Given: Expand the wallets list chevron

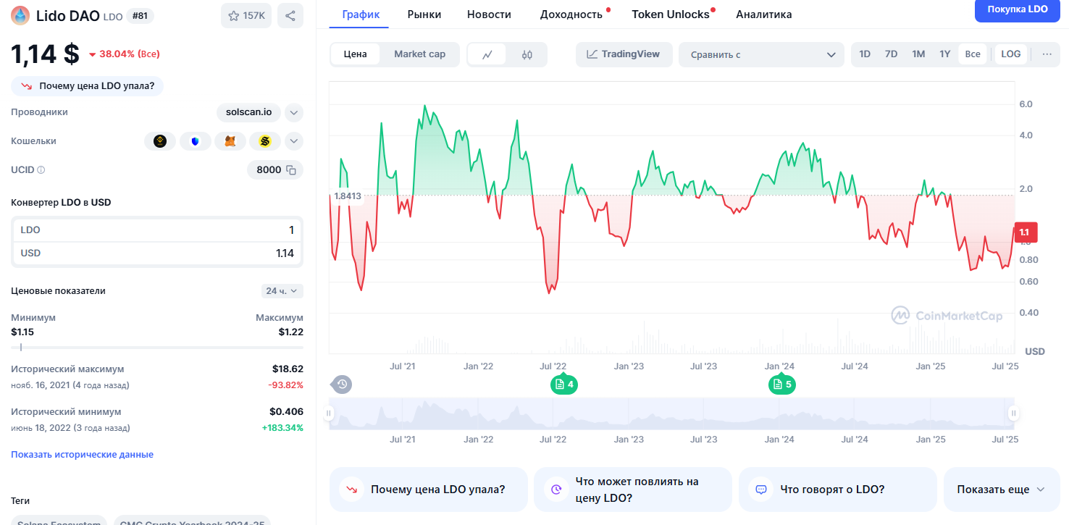Looking at the screenshot, I should click(x=293, y=141).
